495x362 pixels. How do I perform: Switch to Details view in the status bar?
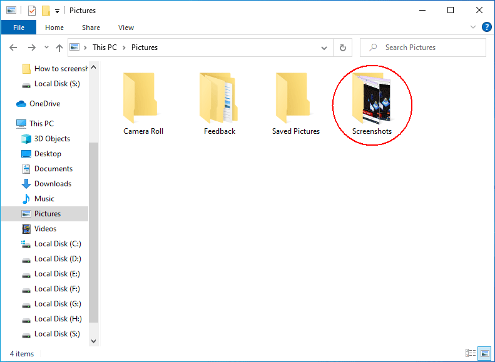tap(471, 353)
